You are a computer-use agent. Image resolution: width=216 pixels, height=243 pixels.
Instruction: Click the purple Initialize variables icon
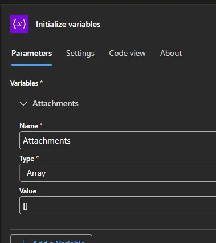click(19, 24)
